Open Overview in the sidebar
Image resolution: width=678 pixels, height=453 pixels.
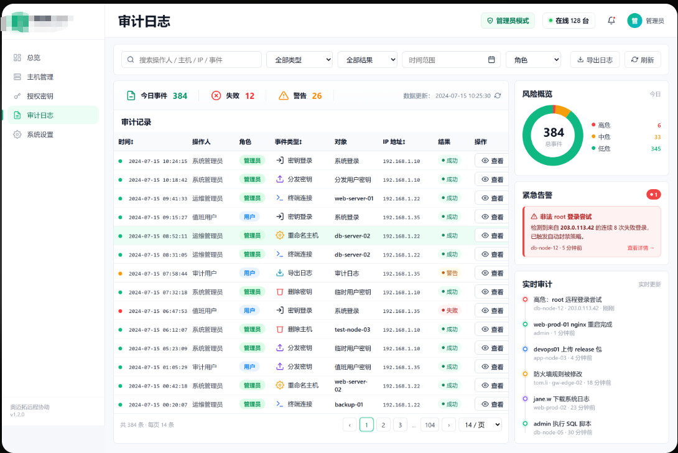point(53,57)
